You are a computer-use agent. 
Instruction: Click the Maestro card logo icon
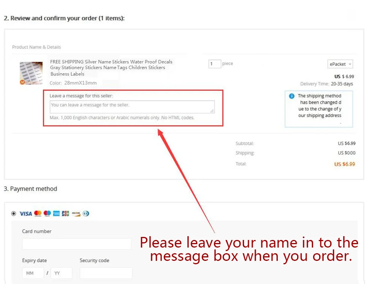coord(47,213)
